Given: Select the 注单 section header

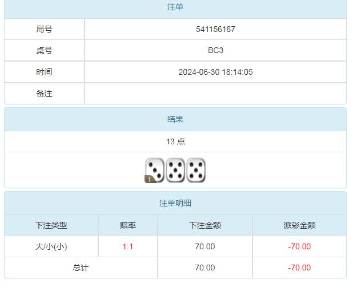Looking at the screenshot, I should click(175, 7).
